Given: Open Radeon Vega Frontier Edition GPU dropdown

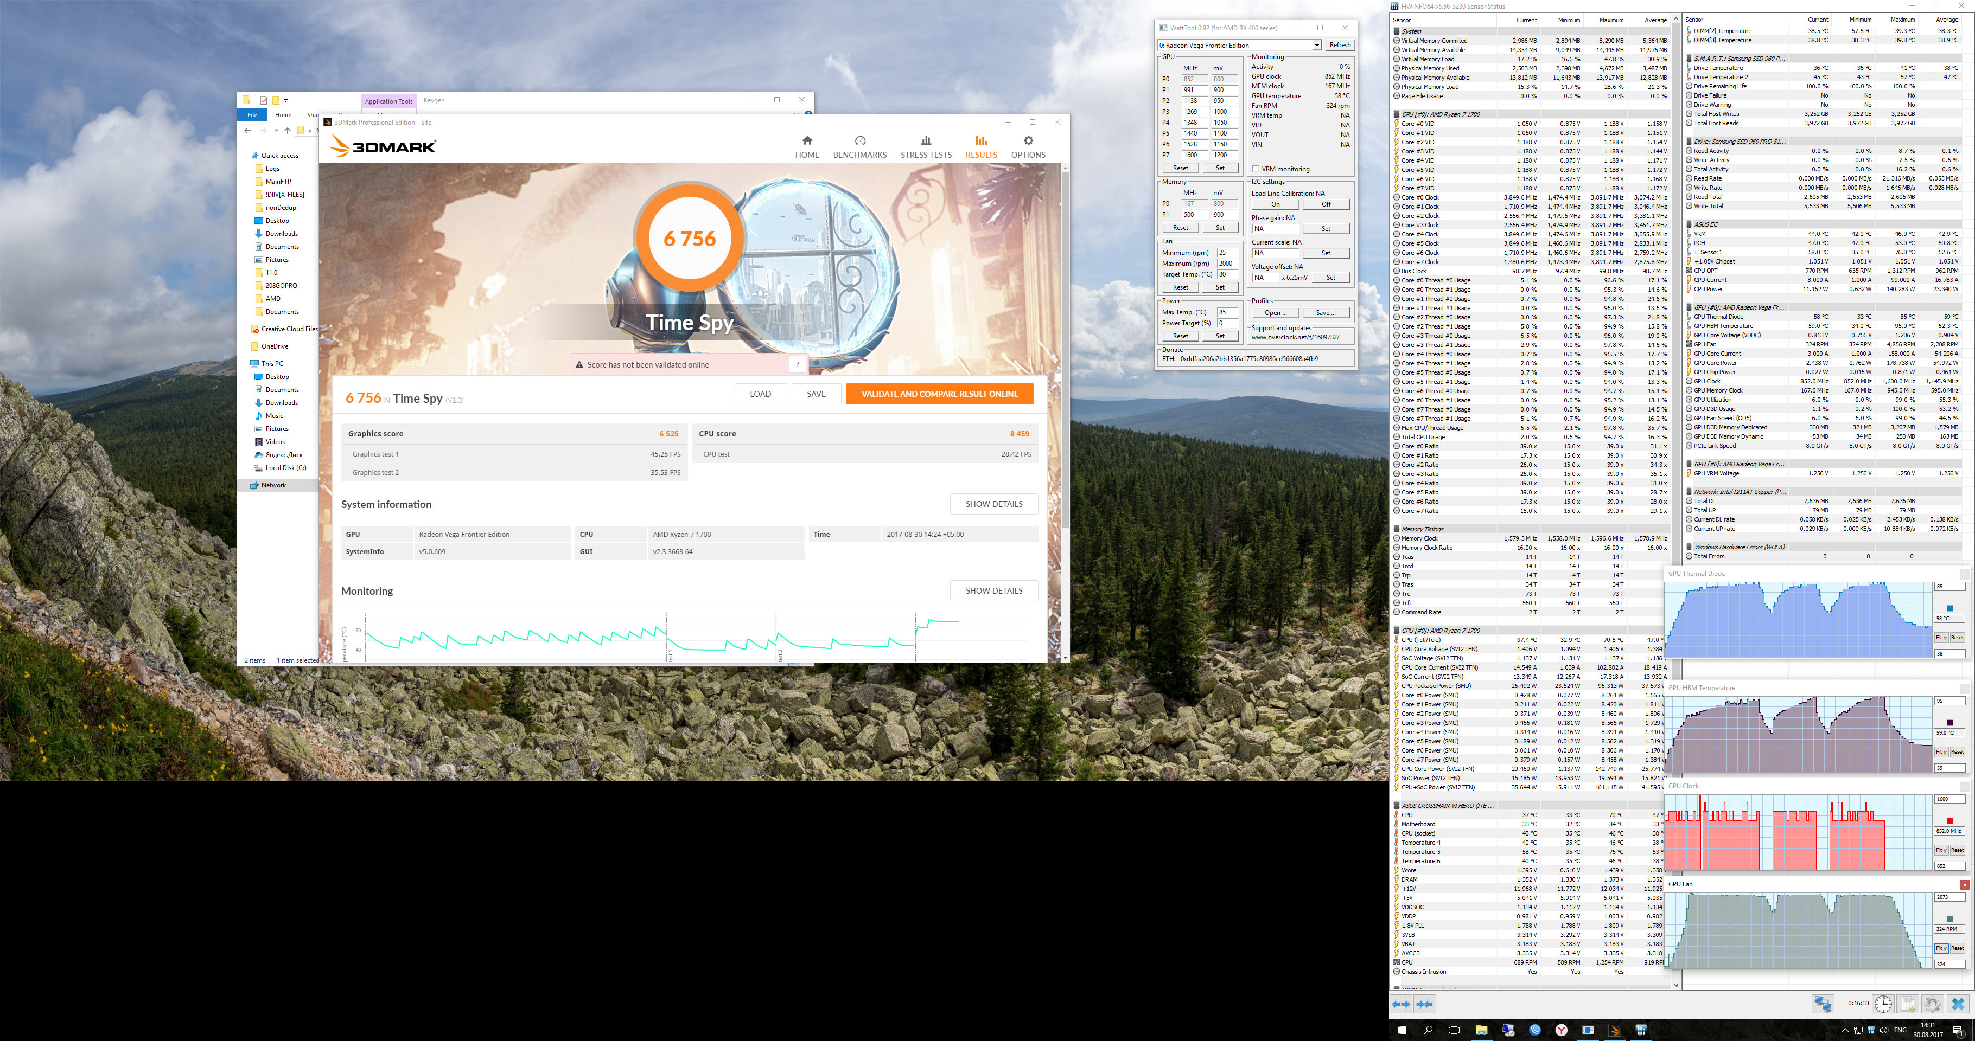Looking at the screenshot, I should [x=1316, y=46].
